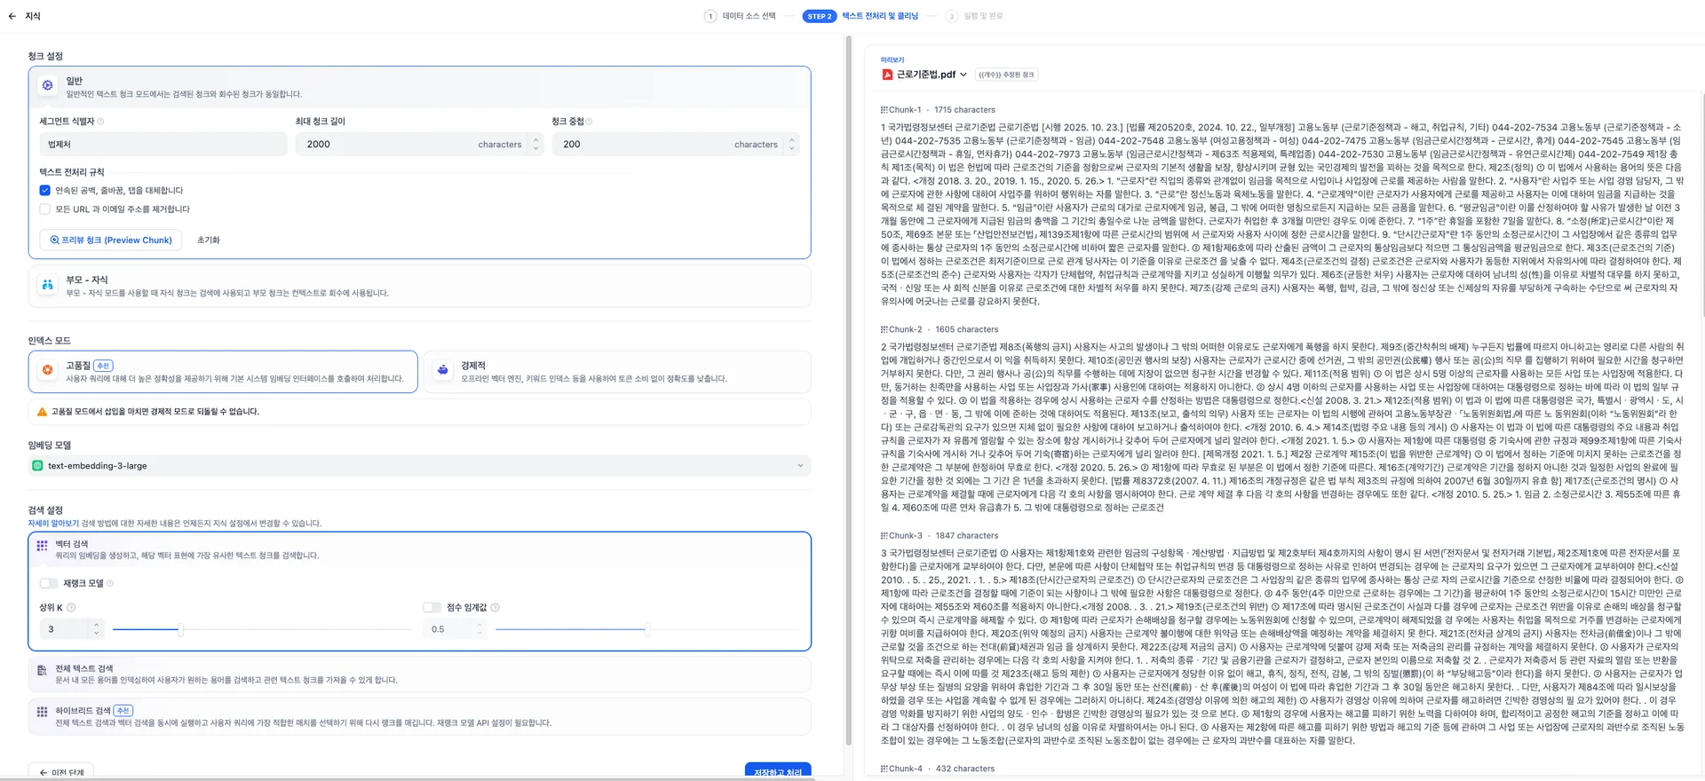This screenshot has width=1705, height=781.
Task: Click the grid icon next to Chunk-4
Action: coord(884,769)
